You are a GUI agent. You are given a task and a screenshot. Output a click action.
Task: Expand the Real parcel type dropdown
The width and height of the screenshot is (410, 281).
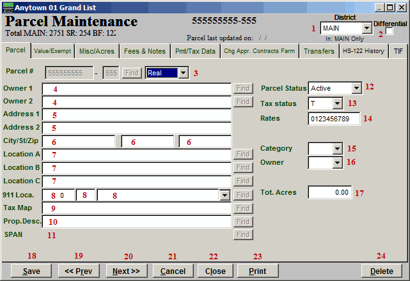tap(184, 73)
